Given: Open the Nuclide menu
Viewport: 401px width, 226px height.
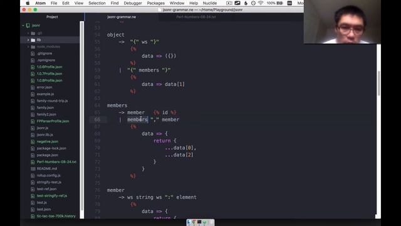Looking at the screenshot, I should point(210,3).
